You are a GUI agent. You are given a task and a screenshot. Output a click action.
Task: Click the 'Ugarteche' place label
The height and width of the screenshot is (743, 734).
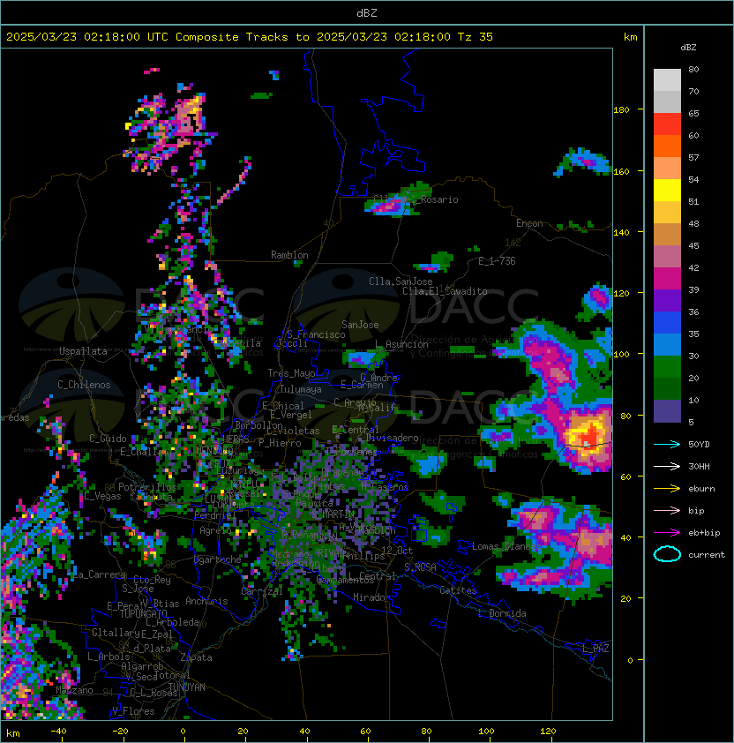218,559
